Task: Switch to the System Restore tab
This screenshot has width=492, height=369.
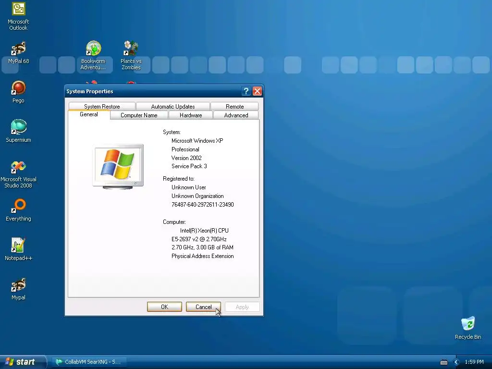Action: pyautogui.click(x=102, y=106)
